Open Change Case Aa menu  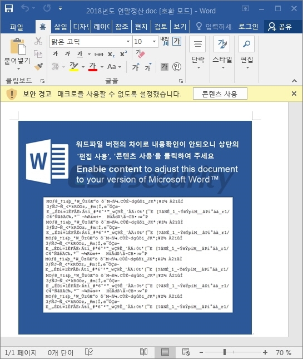[114, 67]
